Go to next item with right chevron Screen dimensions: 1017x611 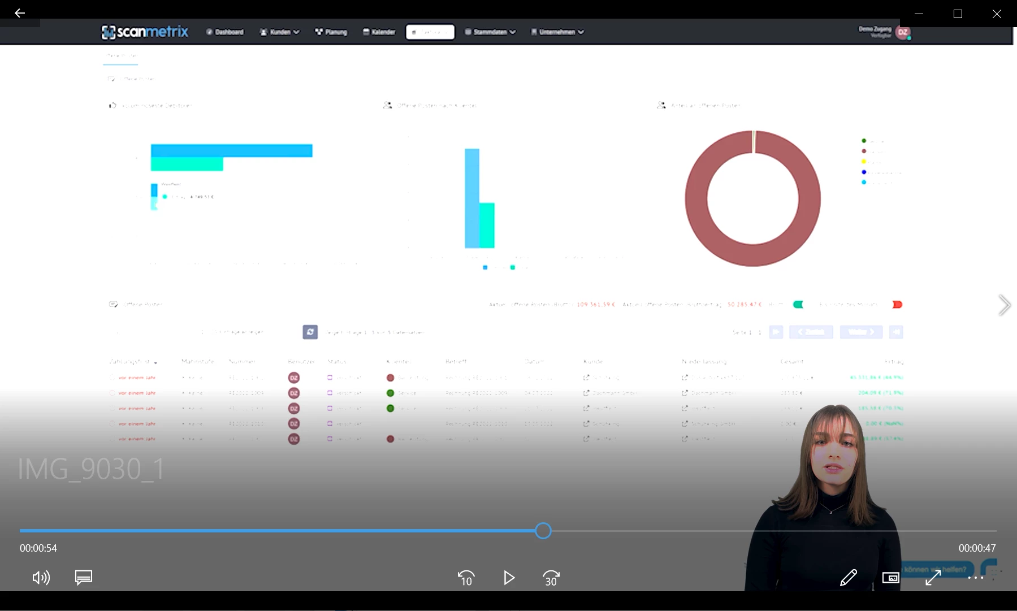click(x=1004, y=305)
